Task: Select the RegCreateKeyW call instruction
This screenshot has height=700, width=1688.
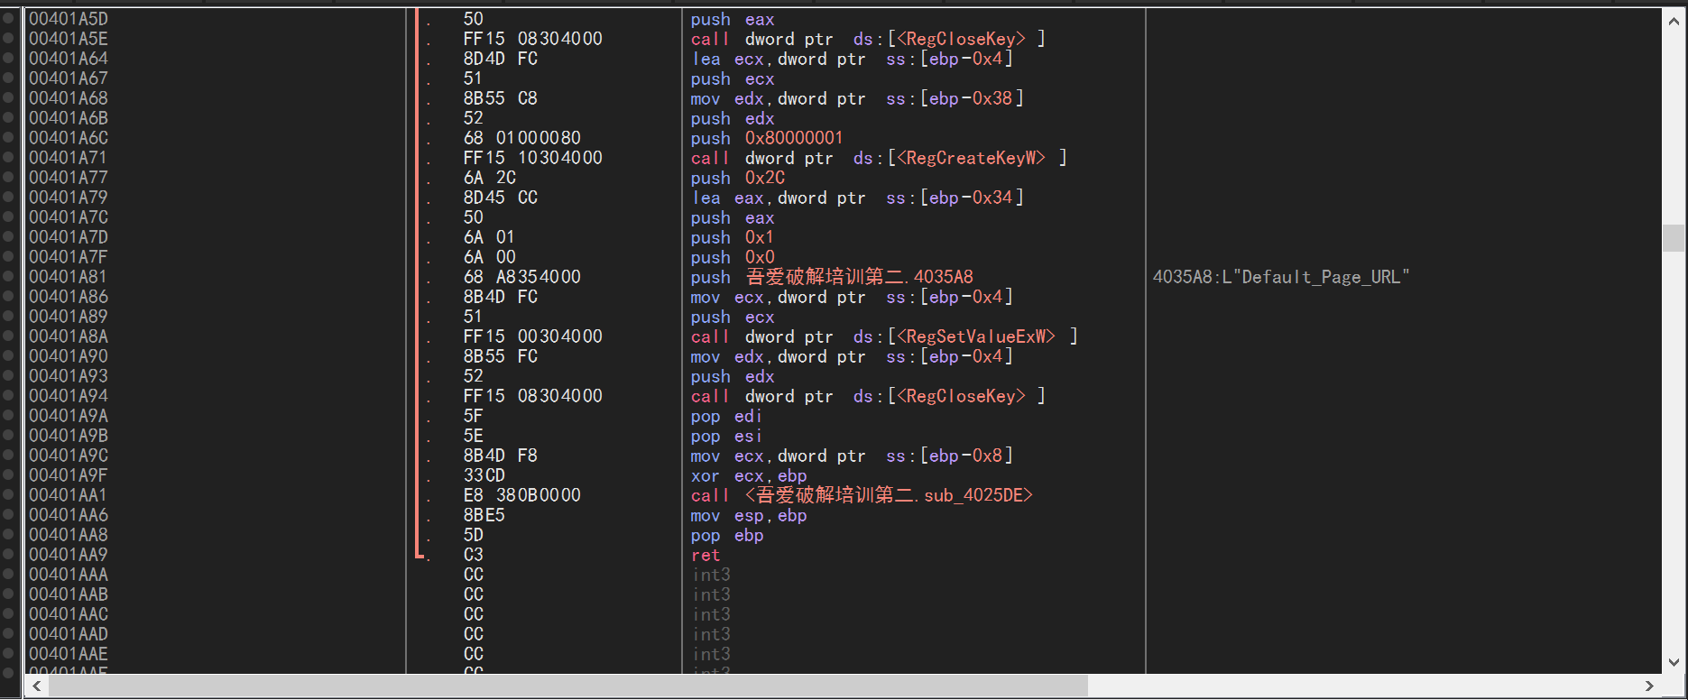Action: coord(879,158)
